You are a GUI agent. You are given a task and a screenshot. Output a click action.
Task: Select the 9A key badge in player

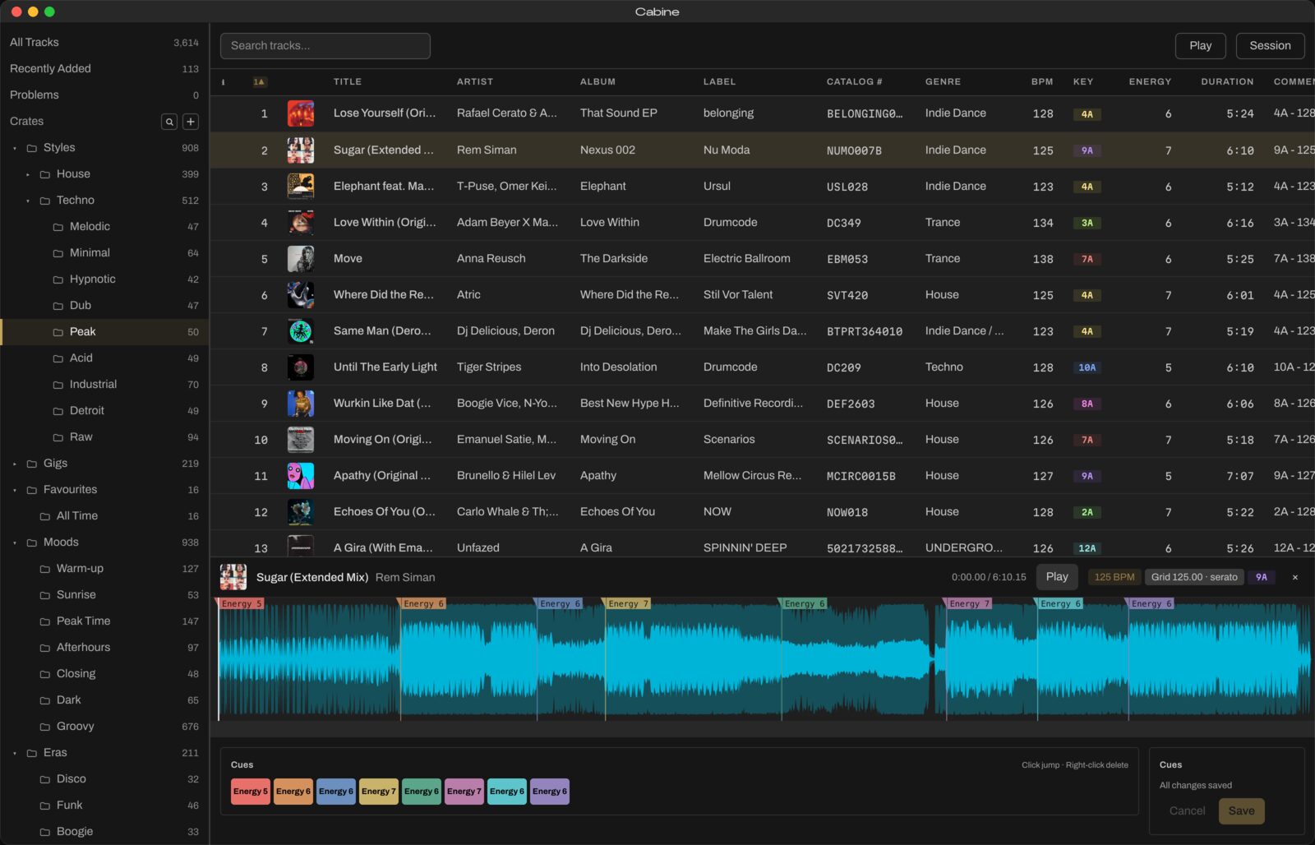click(x=1261, y=577)
